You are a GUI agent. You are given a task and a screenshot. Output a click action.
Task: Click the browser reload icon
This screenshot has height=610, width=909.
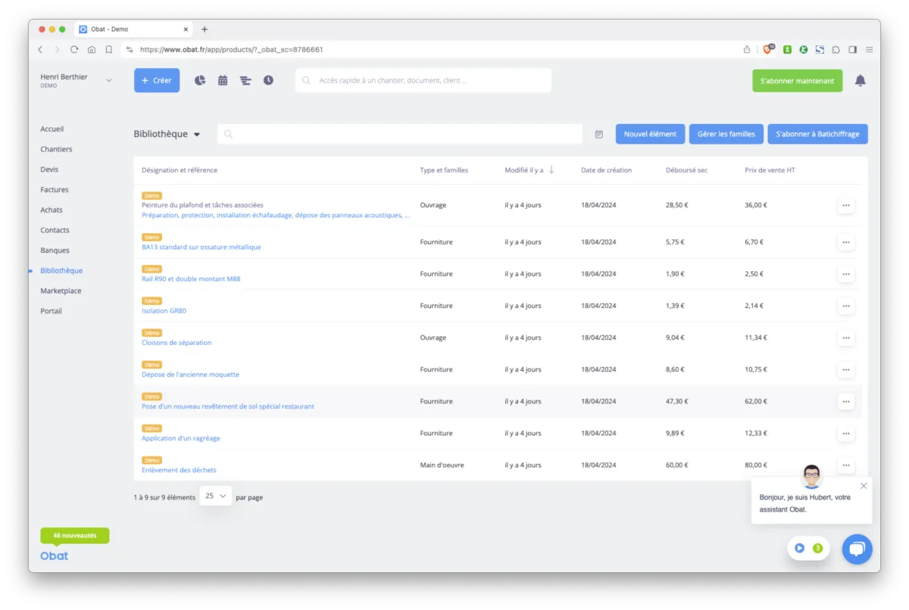[74, 49]
